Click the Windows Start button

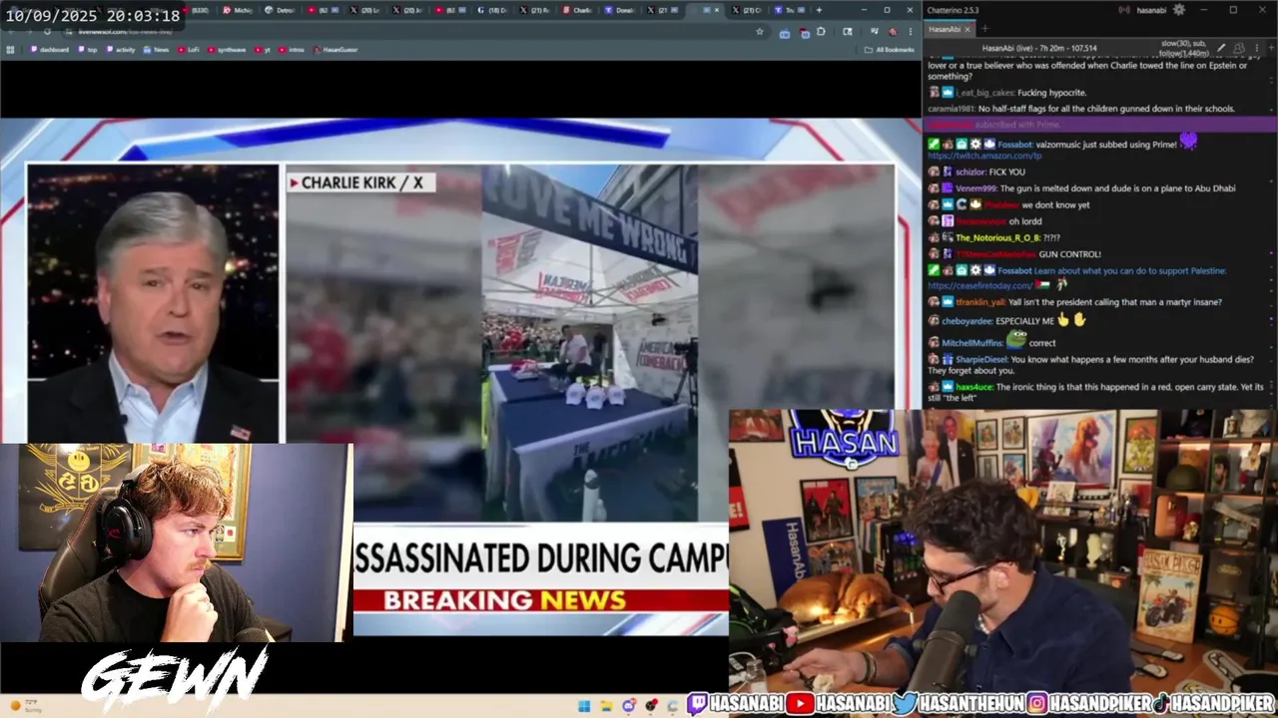point(585,706)
